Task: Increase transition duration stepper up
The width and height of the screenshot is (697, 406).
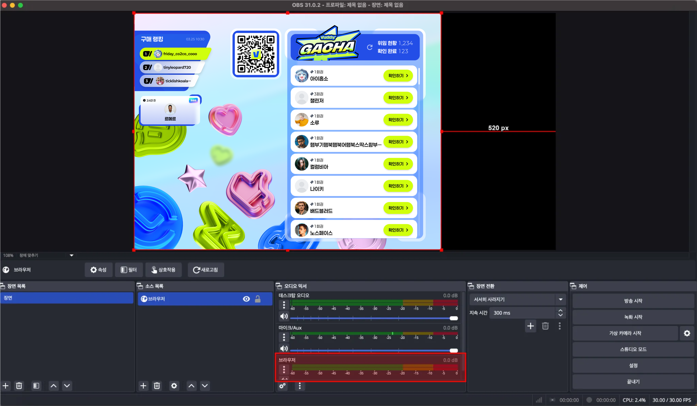Action: click(x=561, y=310)
